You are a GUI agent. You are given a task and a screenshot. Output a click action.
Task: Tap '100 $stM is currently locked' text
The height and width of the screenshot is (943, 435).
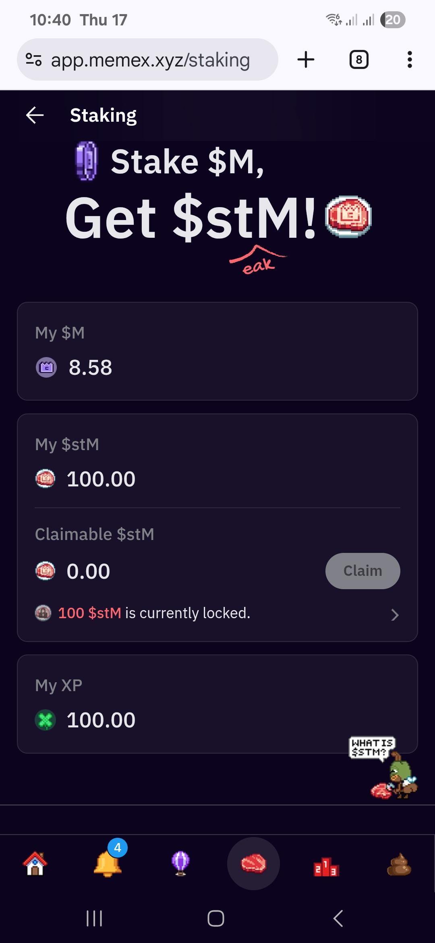154,613
